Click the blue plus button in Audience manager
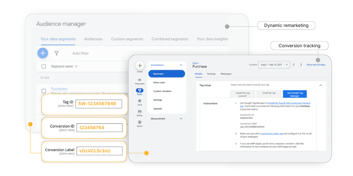This screenshot has height=176, width=353. tap(43, 53)
